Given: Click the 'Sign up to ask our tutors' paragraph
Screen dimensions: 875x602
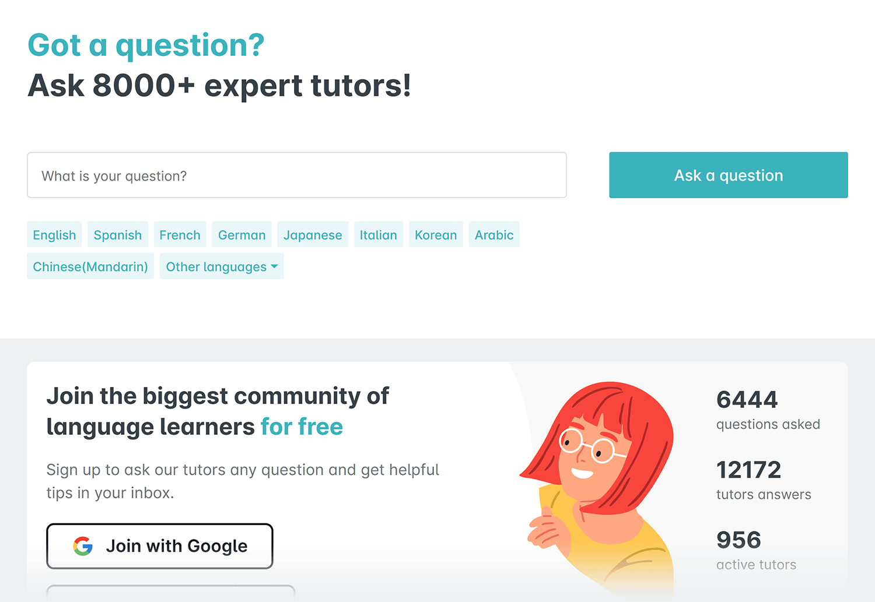Looking at the screenshot, I should coord(243,481).
